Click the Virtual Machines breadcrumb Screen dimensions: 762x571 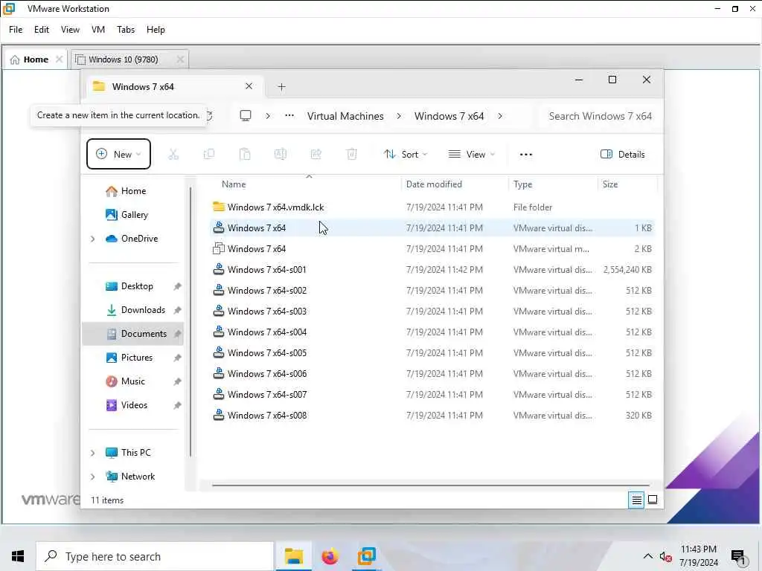click(x=345, y=116)
